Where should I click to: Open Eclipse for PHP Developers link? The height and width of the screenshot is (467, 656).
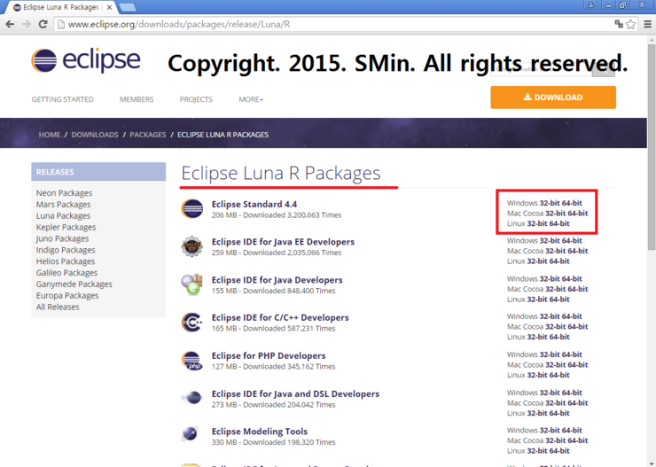269,355
